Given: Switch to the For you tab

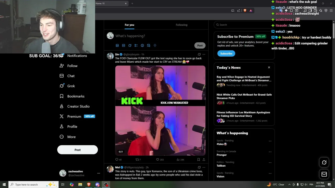Looking at the screenshot, I should 129,25.
